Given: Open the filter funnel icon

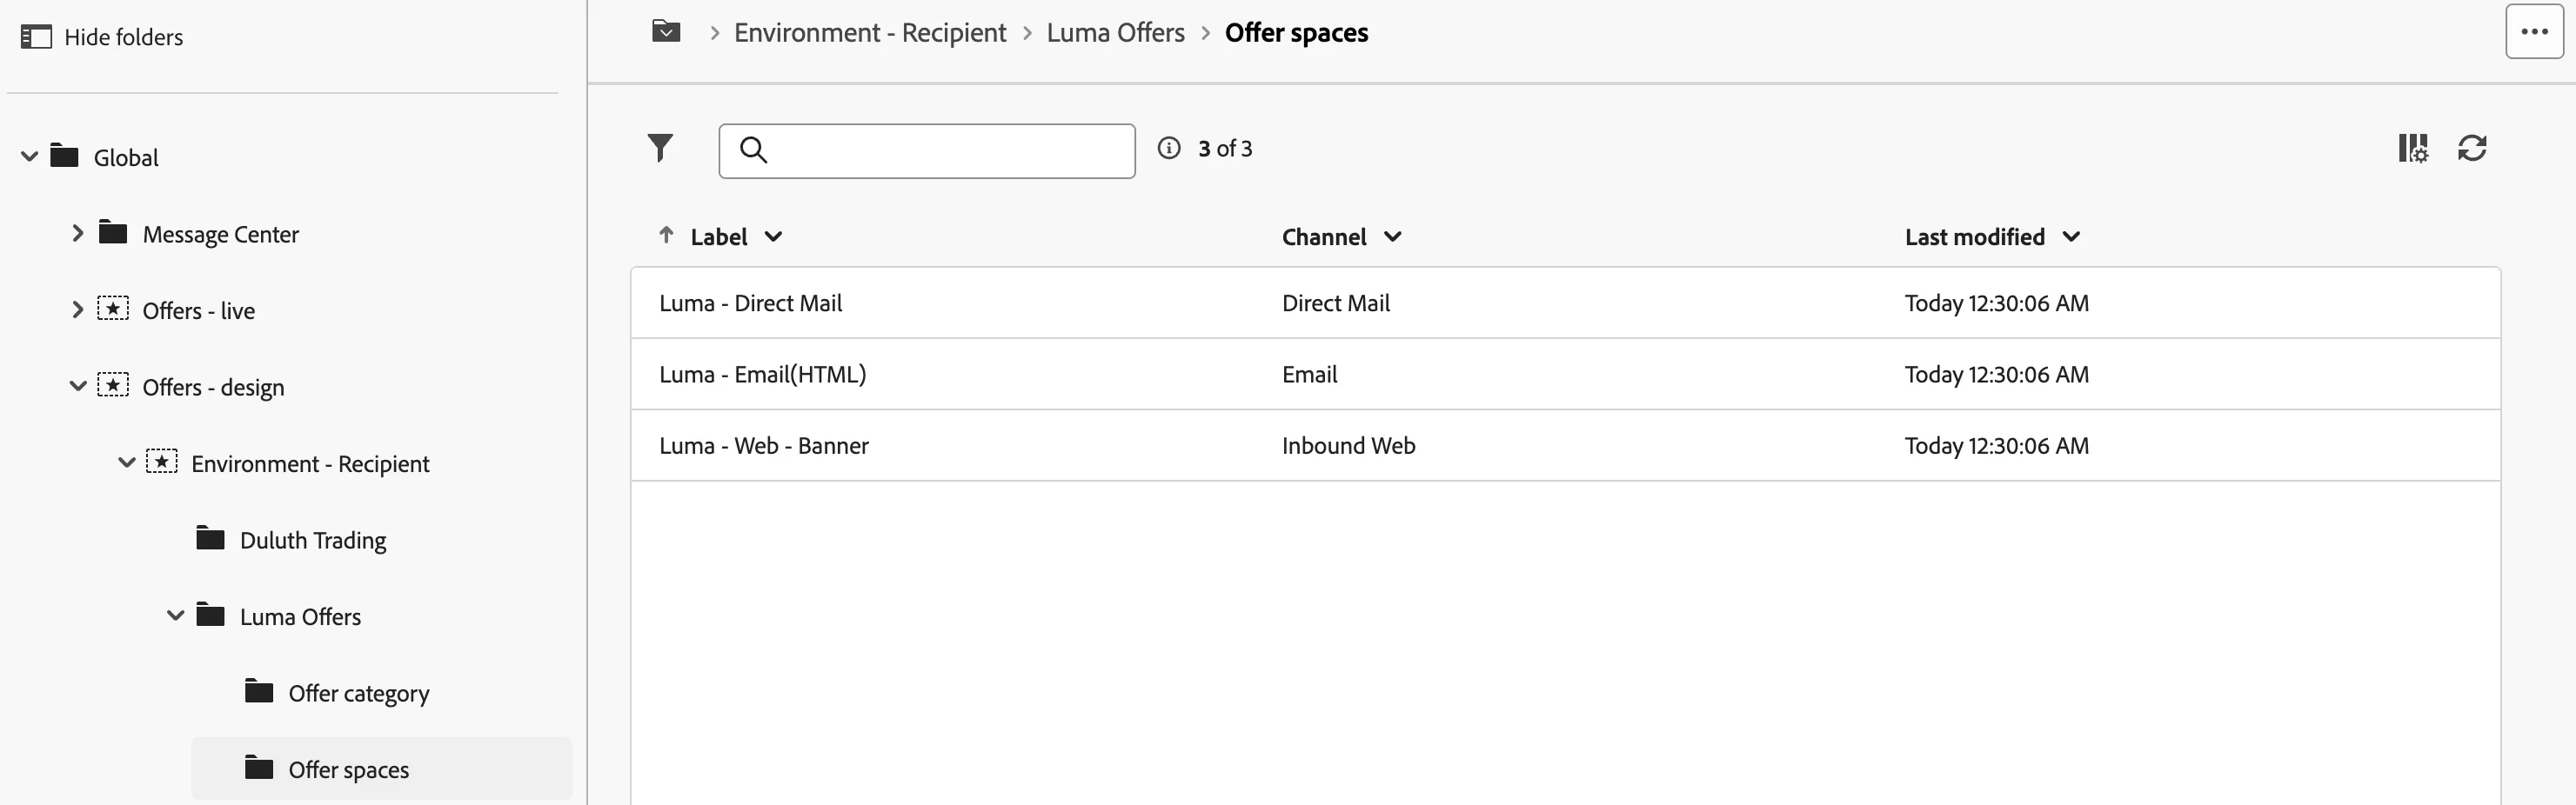Looking at the screenshot, I should (660, 148).
